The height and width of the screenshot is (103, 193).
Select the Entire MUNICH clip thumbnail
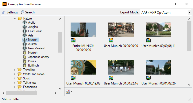point(83,30)
